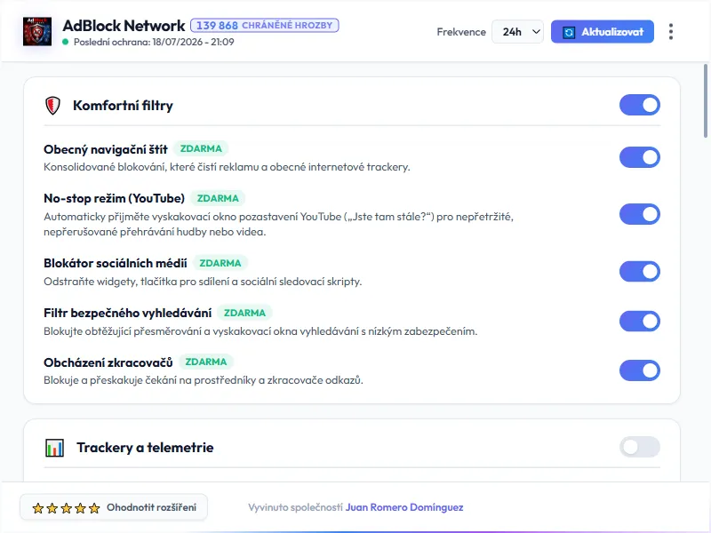Click description 'Automaticky přijměte vyskakovací okno'
711x533 pixels.
coord(278,225)
